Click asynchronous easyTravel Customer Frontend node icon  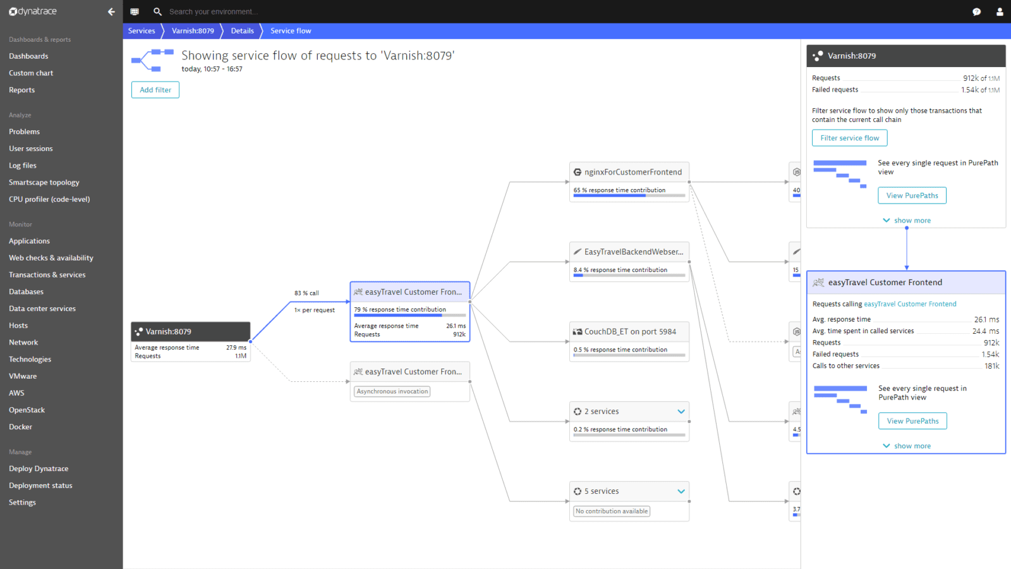point(358,372)
